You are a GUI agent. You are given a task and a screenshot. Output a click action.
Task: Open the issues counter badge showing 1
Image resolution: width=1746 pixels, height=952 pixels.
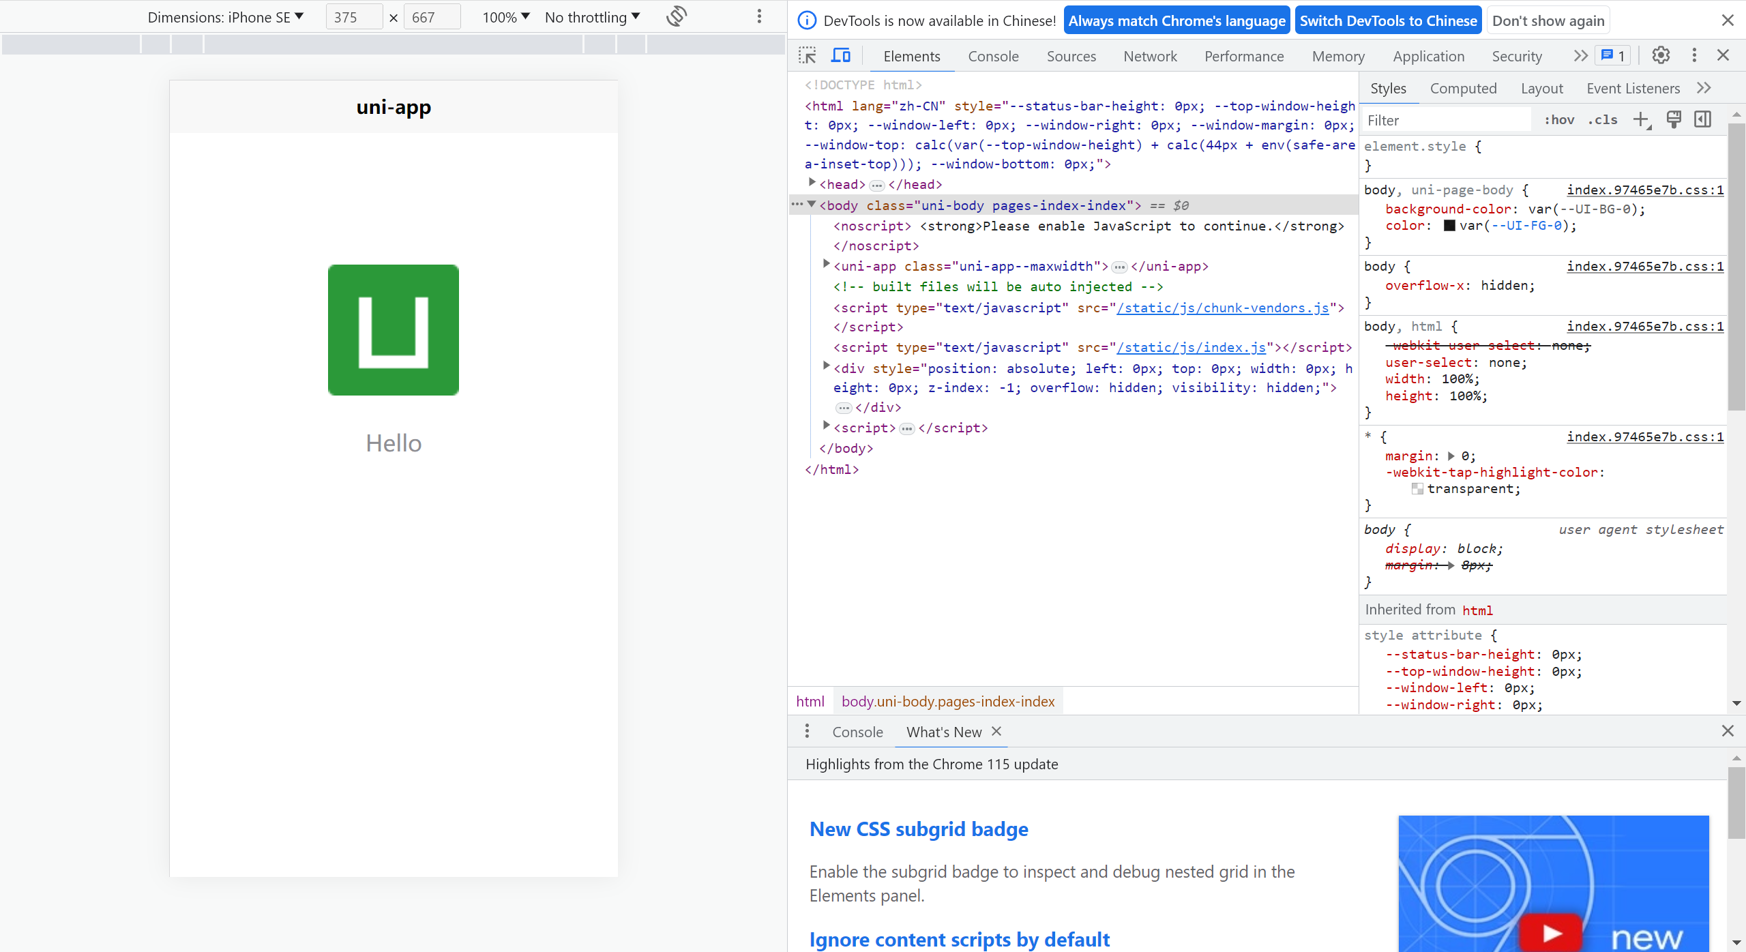coord(1613,55)
